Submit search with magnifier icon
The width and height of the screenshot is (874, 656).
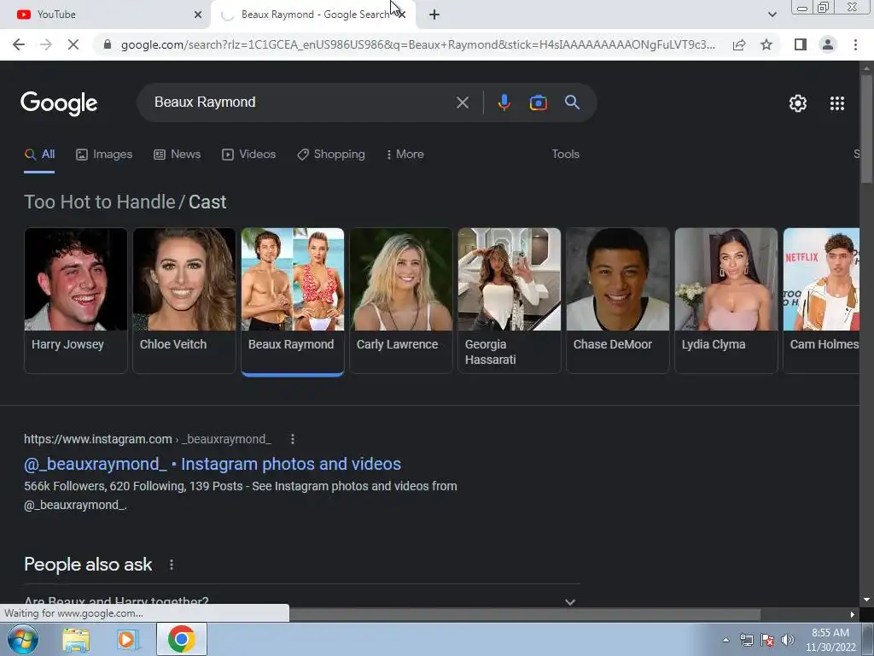click(x=572, y=102)
